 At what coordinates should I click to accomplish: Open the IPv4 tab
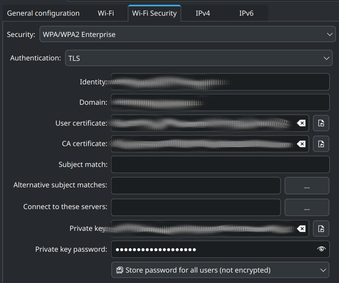(x=203, y=13)
